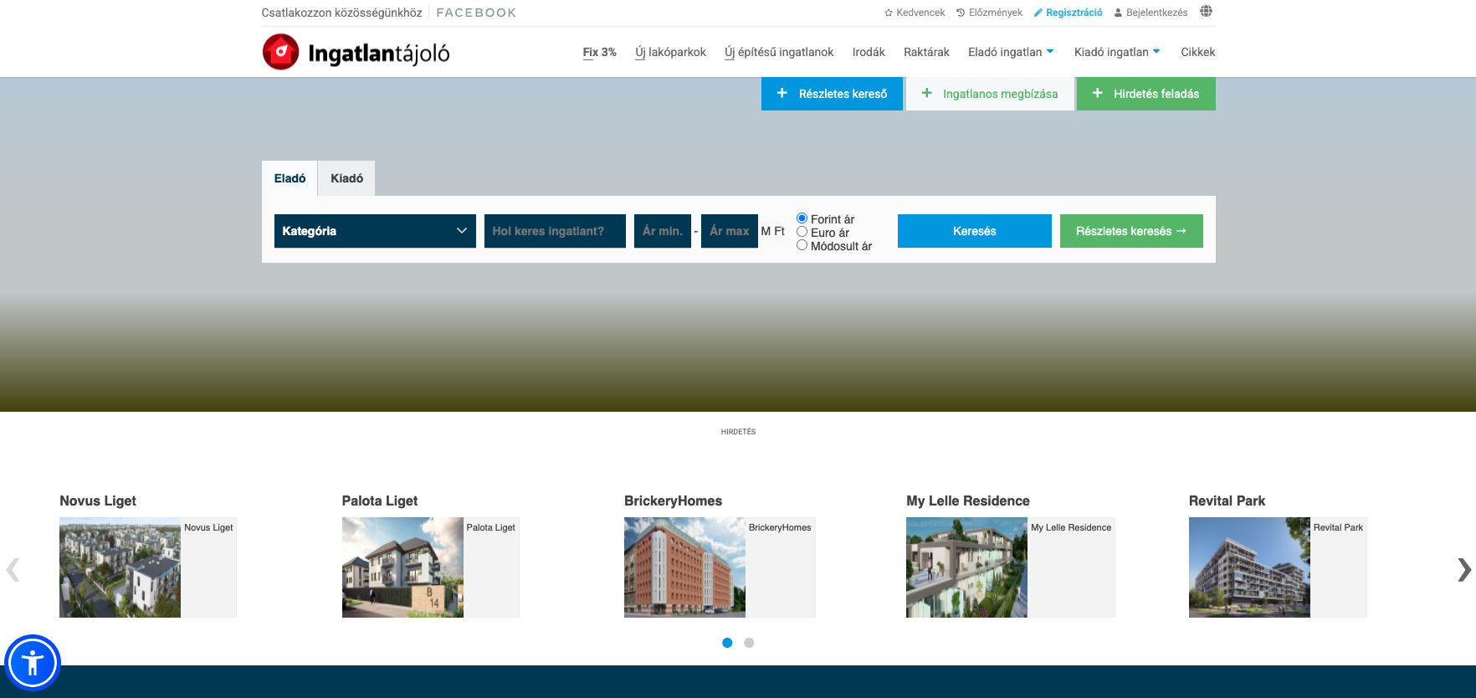1476x698 pixels.
Task: Select the Módosult ár radio button
Action: [802, 245]
